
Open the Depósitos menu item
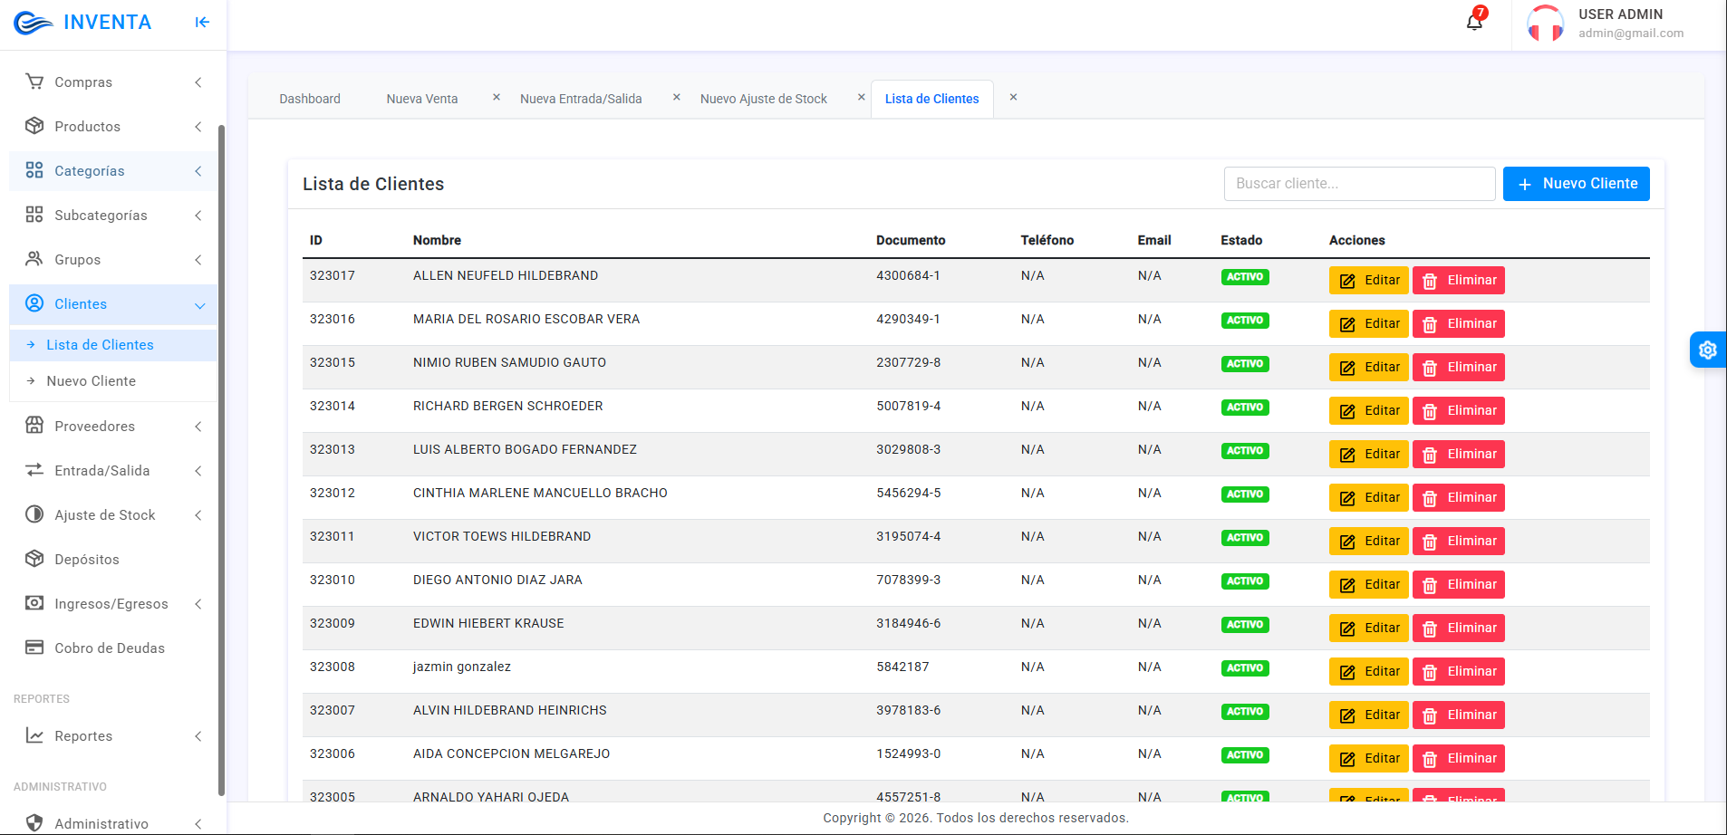(113, 560)
